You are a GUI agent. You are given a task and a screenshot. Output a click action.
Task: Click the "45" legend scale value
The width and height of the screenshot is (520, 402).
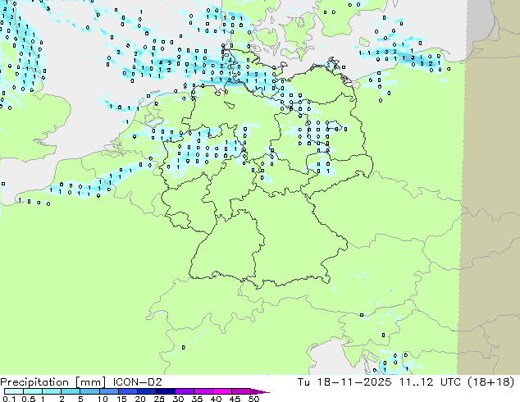tap(235, 399)
